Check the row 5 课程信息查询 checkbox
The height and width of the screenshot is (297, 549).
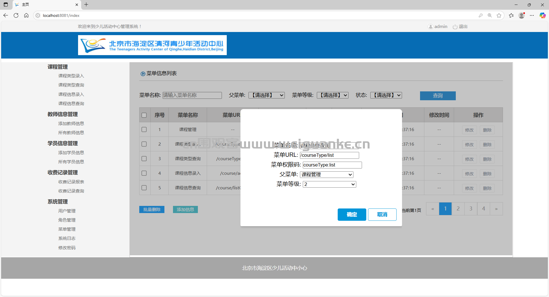click(x=144, y=188)
